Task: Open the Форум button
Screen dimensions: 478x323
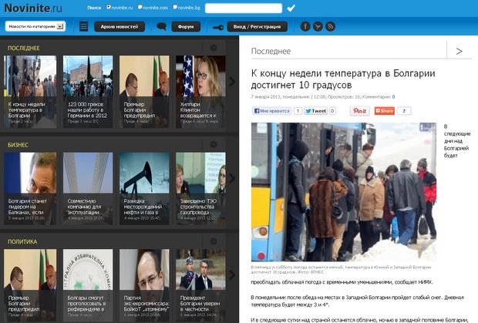Action: (x=186, y=26)
